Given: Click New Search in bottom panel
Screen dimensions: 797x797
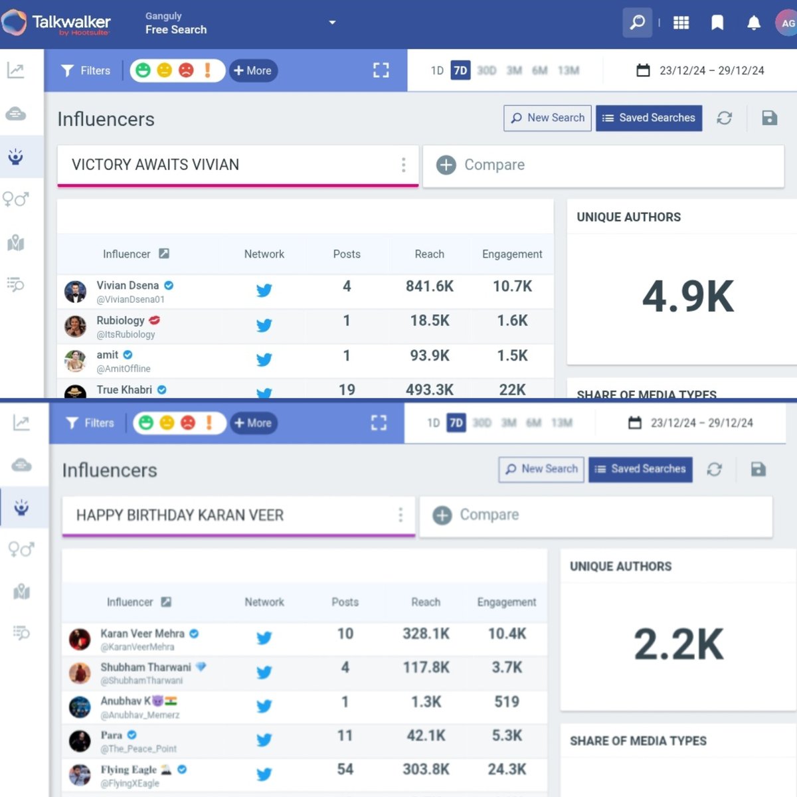Looking at the screenshot, I should [541, 469].
